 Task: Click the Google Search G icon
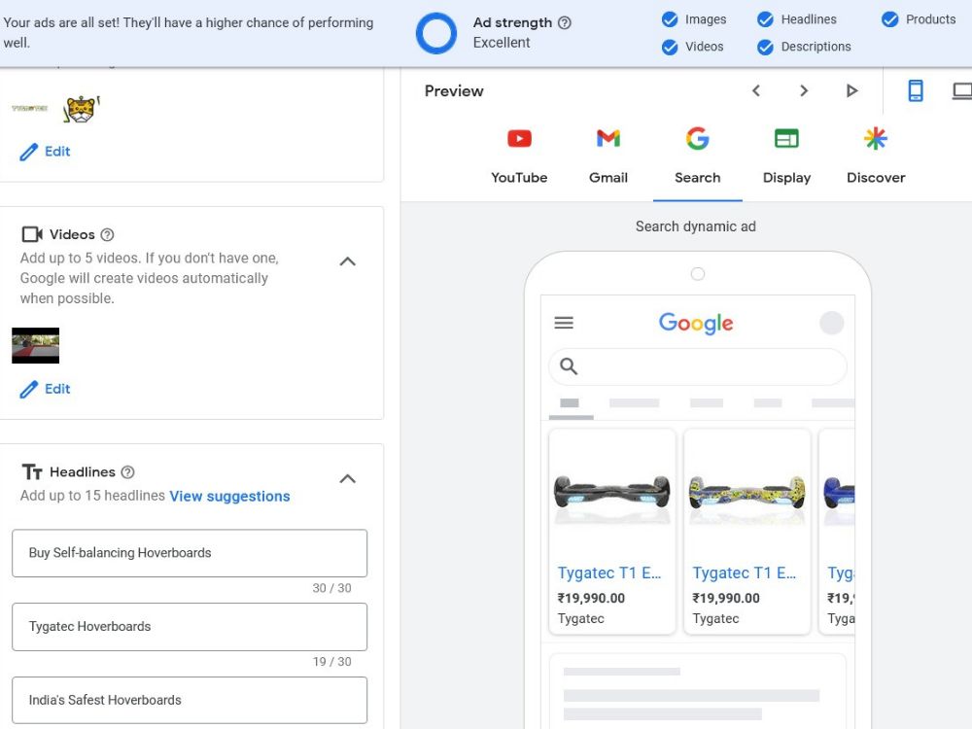coord(697,138)
